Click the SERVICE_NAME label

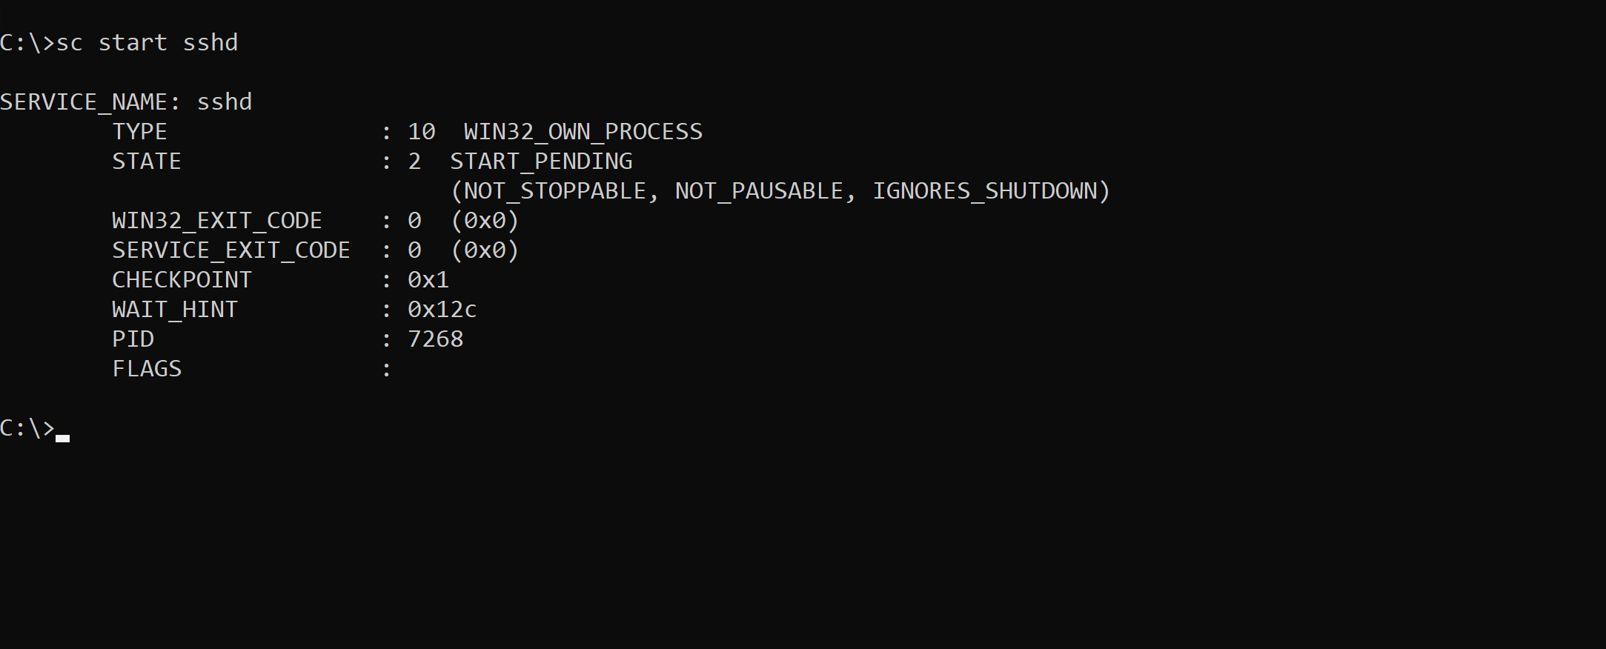(90, 102)
